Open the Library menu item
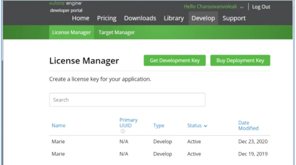Image resolution: width=296 pixels, height=165 pixels. tap(174, 18)
